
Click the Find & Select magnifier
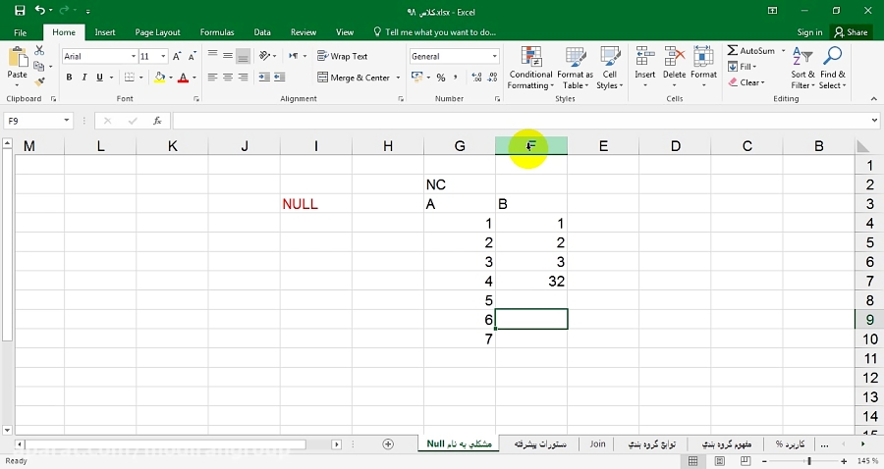832,68
